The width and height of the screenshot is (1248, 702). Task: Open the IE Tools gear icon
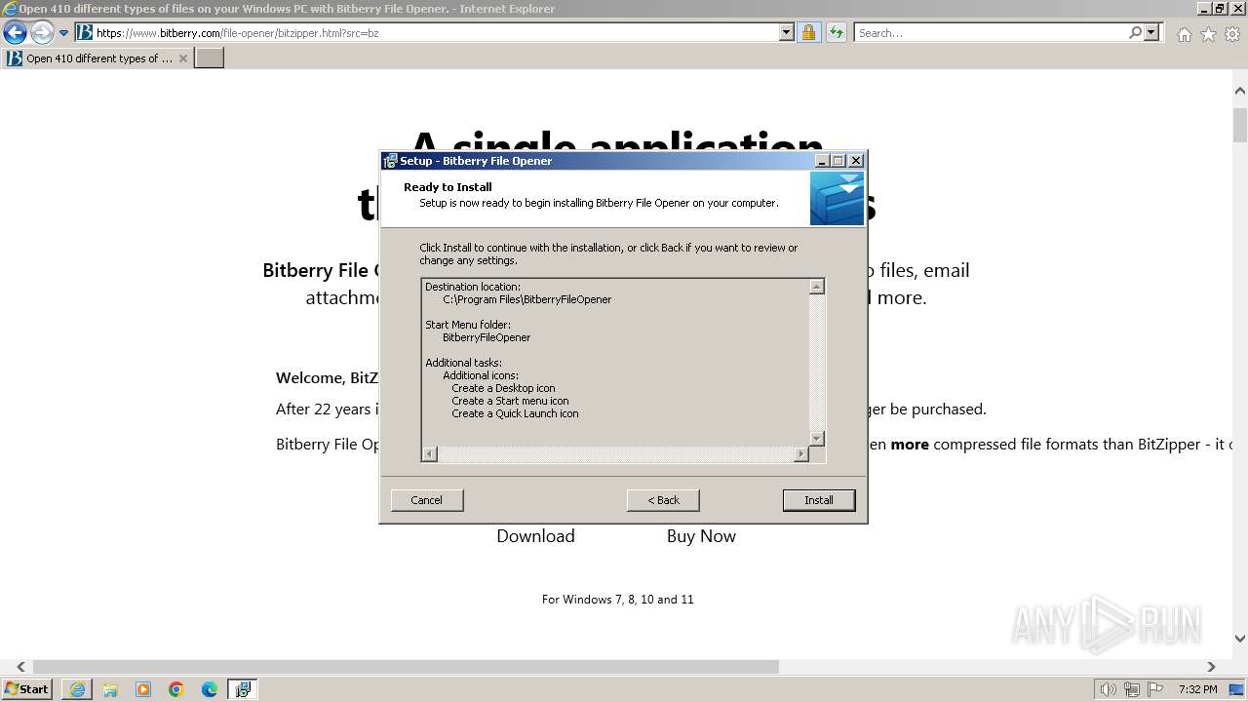[x=1232, y=34]
